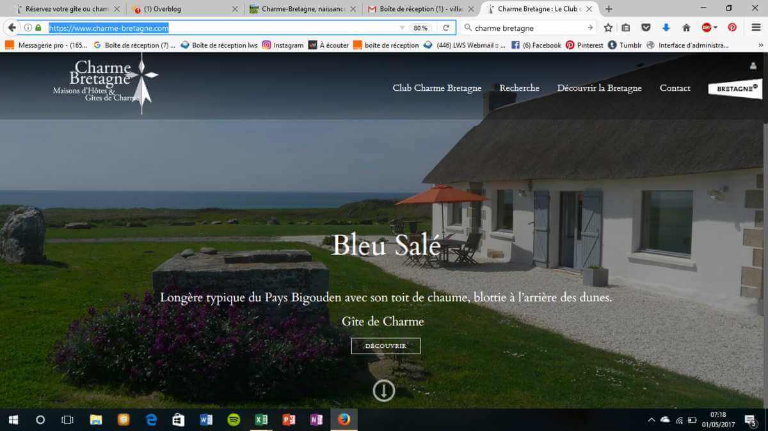Open the Windows Start menu

pos(13,420)
